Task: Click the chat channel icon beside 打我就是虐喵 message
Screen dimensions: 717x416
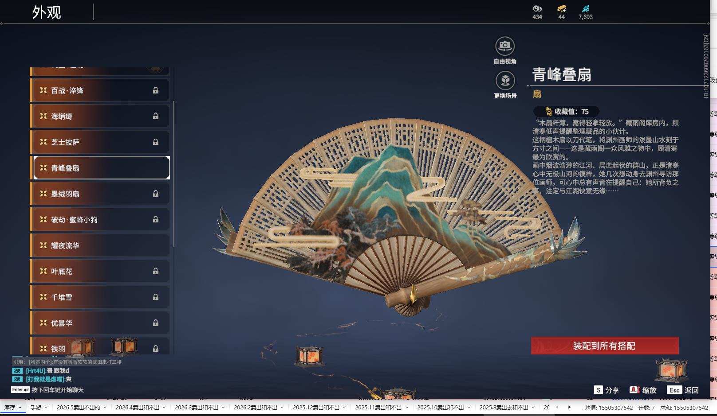Action: [17, 379]
